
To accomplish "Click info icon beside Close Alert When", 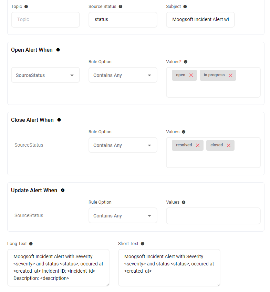I will [x=59, y=120].
